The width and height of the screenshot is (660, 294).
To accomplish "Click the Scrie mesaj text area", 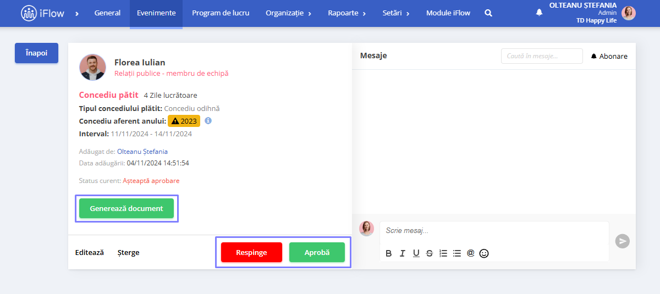I will pos(494,231).
